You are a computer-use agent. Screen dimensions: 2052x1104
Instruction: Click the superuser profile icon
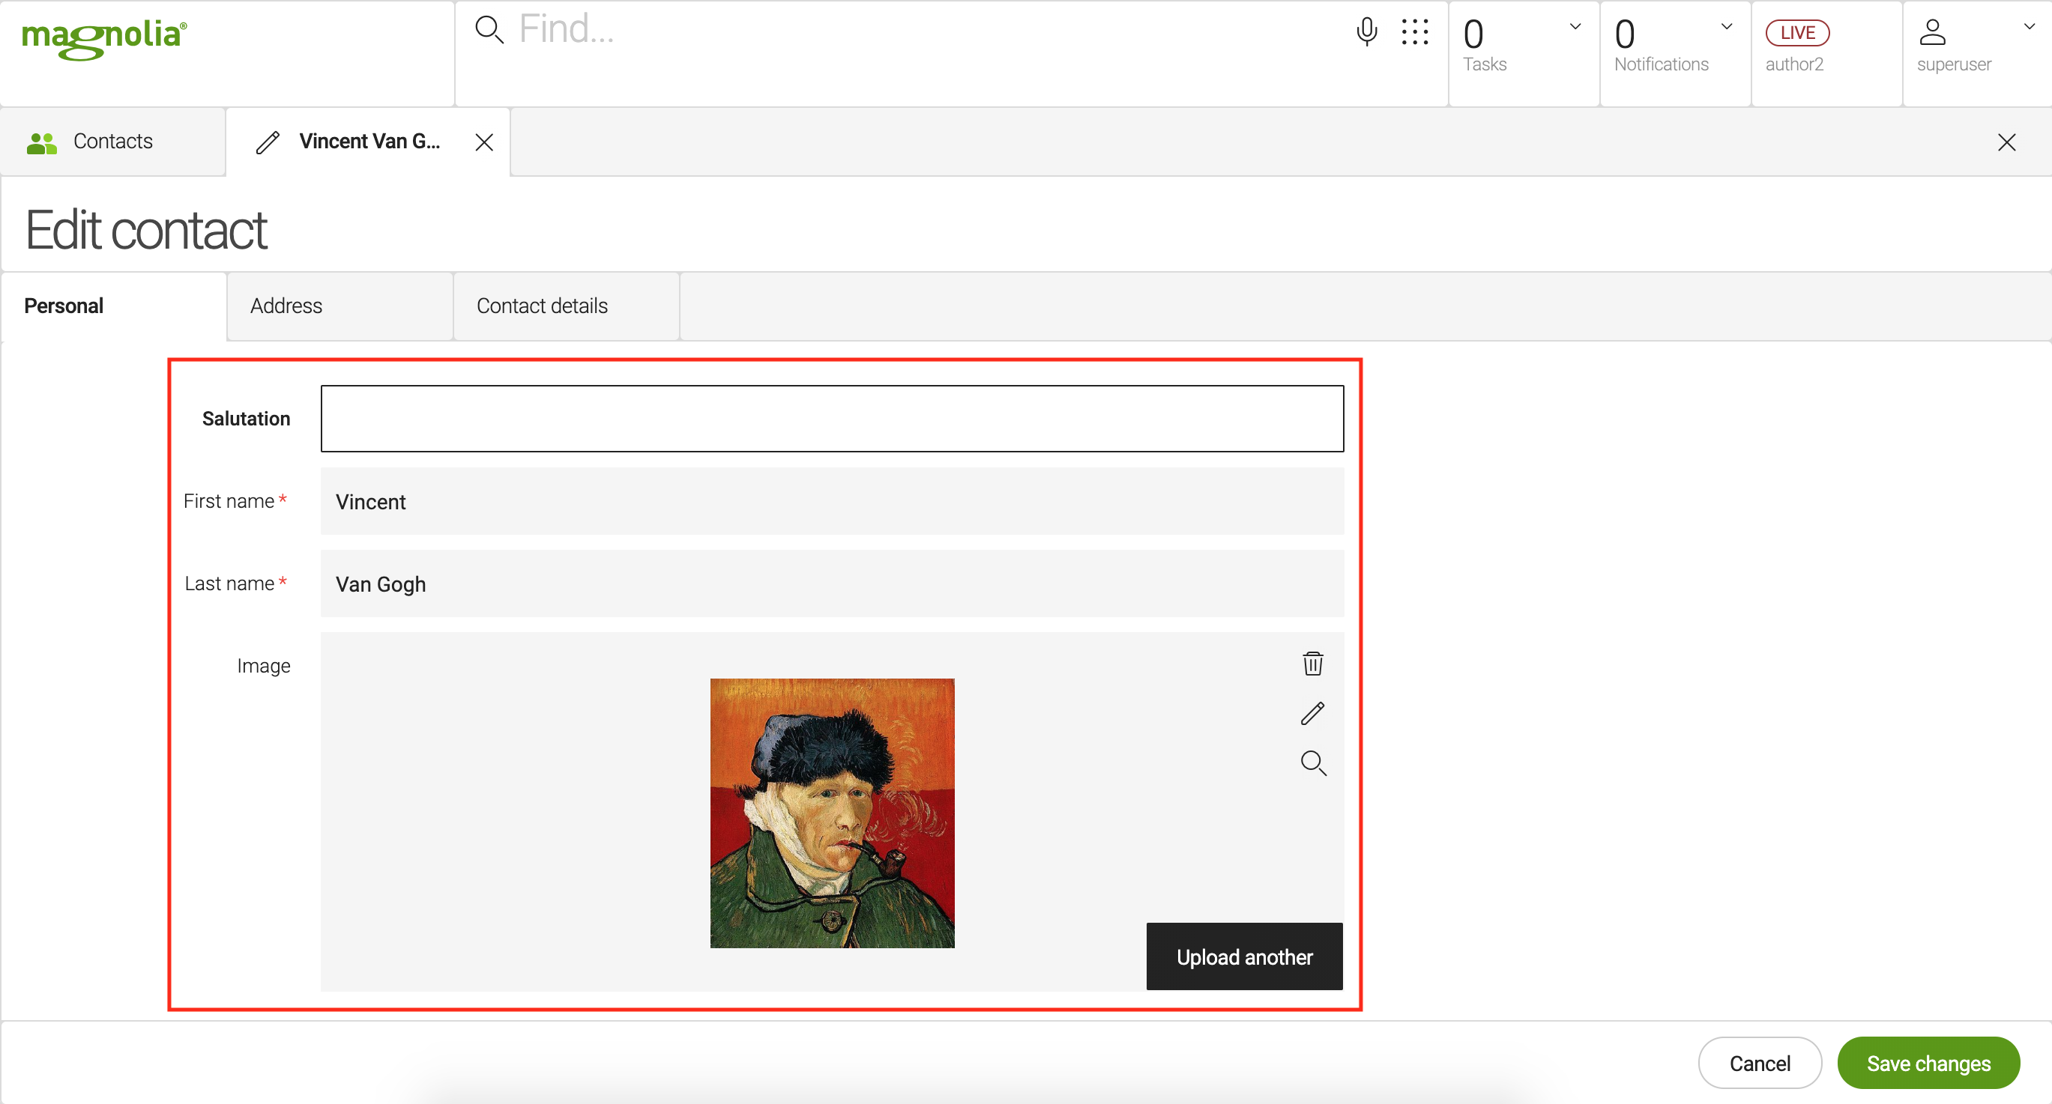(1932, 33)
